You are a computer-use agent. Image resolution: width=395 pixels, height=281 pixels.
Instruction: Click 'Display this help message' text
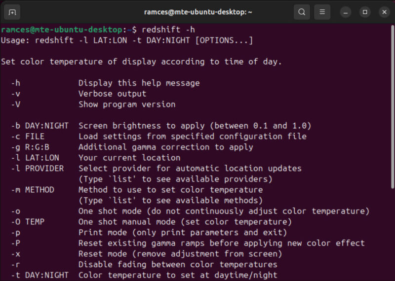click(139, 83)
